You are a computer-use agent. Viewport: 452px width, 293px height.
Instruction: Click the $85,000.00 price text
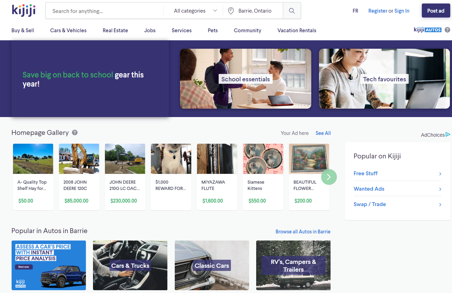(x=77, y=201)
